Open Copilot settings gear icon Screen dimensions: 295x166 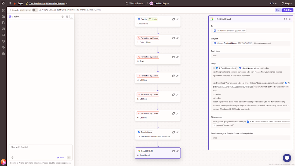coord(67,17)
